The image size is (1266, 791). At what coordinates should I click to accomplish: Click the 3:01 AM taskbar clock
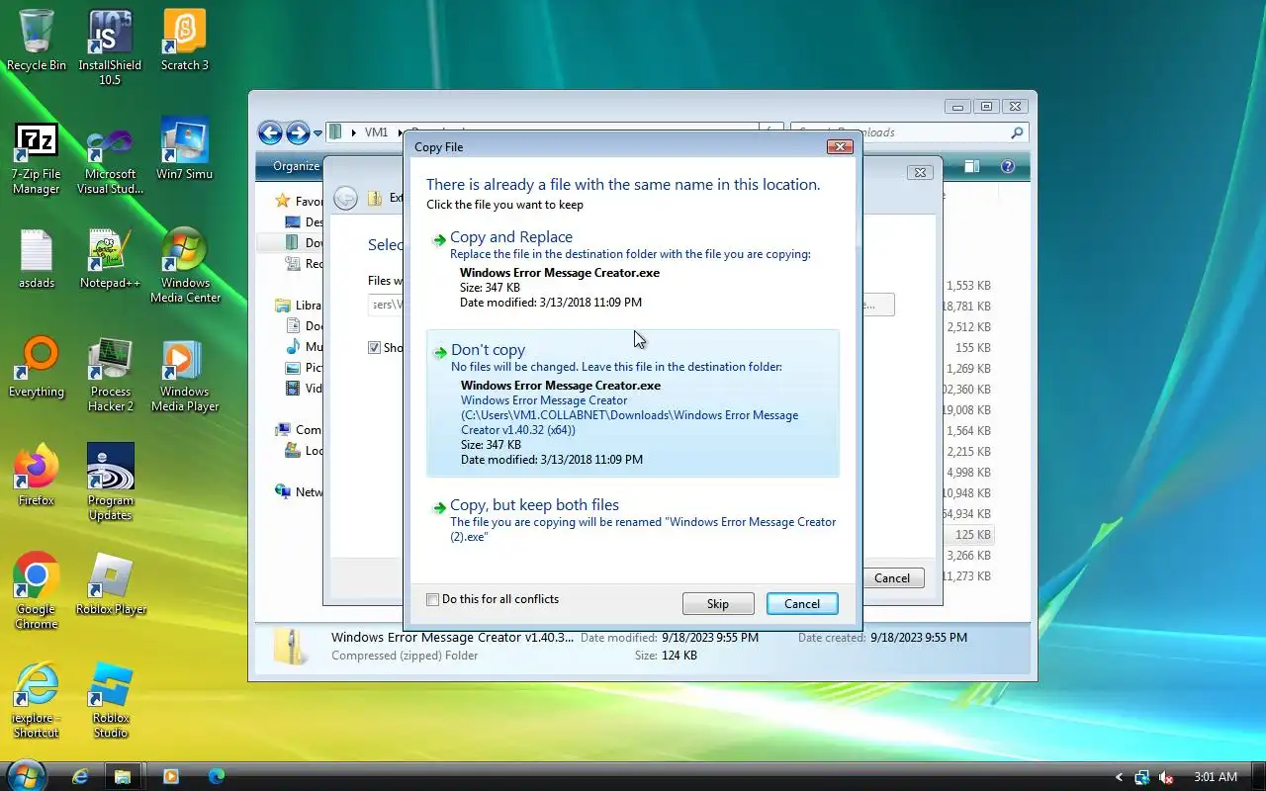pos(1216,777)
